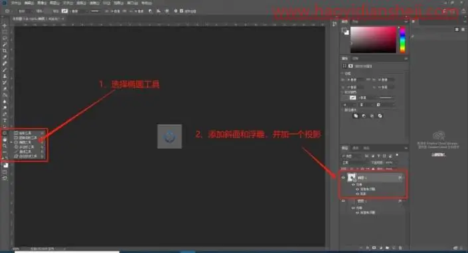Select the Zoom magnifier tool
This screenshot has width=468, height=253.
5,146
